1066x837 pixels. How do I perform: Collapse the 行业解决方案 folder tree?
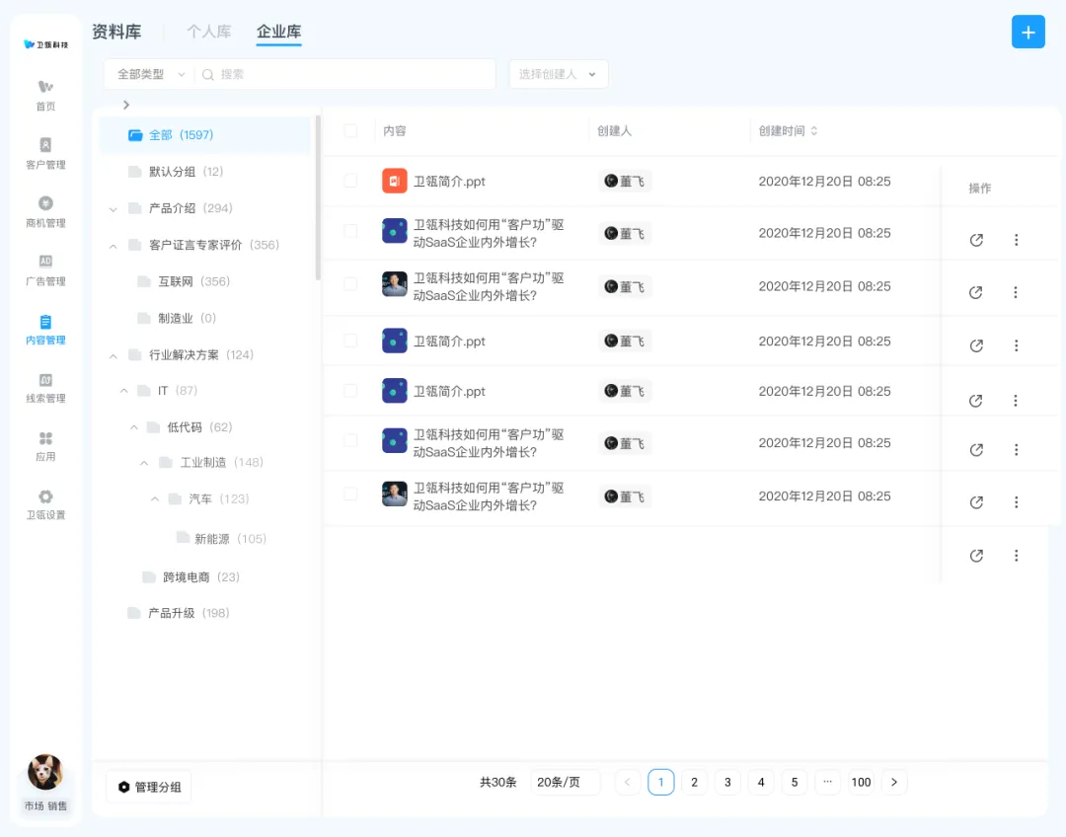[x=112, y=355]
